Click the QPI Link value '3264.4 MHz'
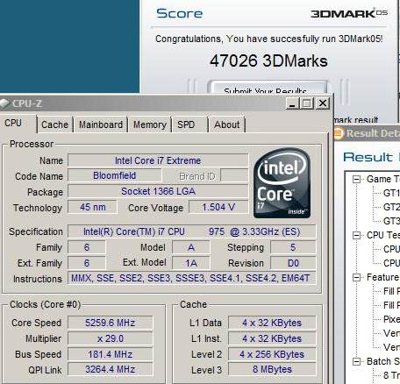This screenshot has width=400, height=384. 111,370
